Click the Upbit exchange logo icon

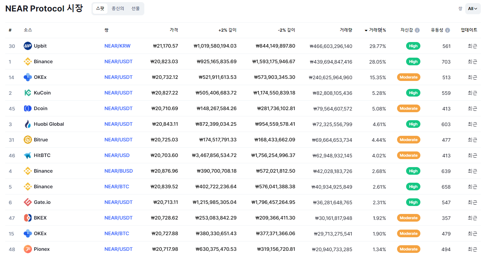pos(28,46)
